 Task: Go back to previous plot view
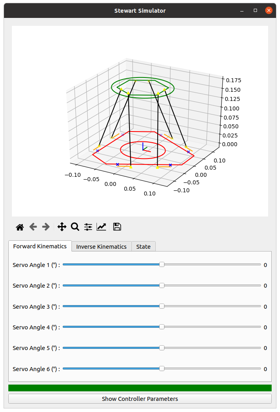click(x=33, y=227)
